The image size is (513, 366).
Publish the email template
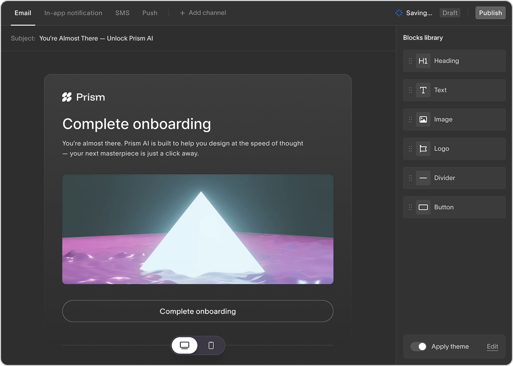490,13
